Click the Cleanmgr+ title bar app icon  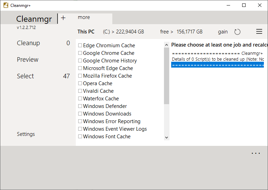(6, 5)
